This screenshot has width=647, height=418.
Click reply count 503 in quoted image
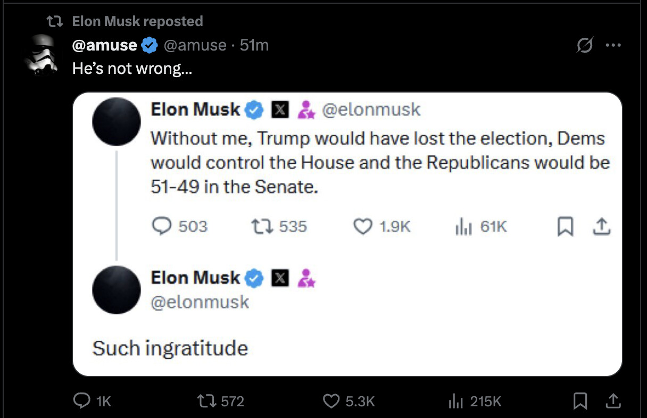[x=180, y=227]
